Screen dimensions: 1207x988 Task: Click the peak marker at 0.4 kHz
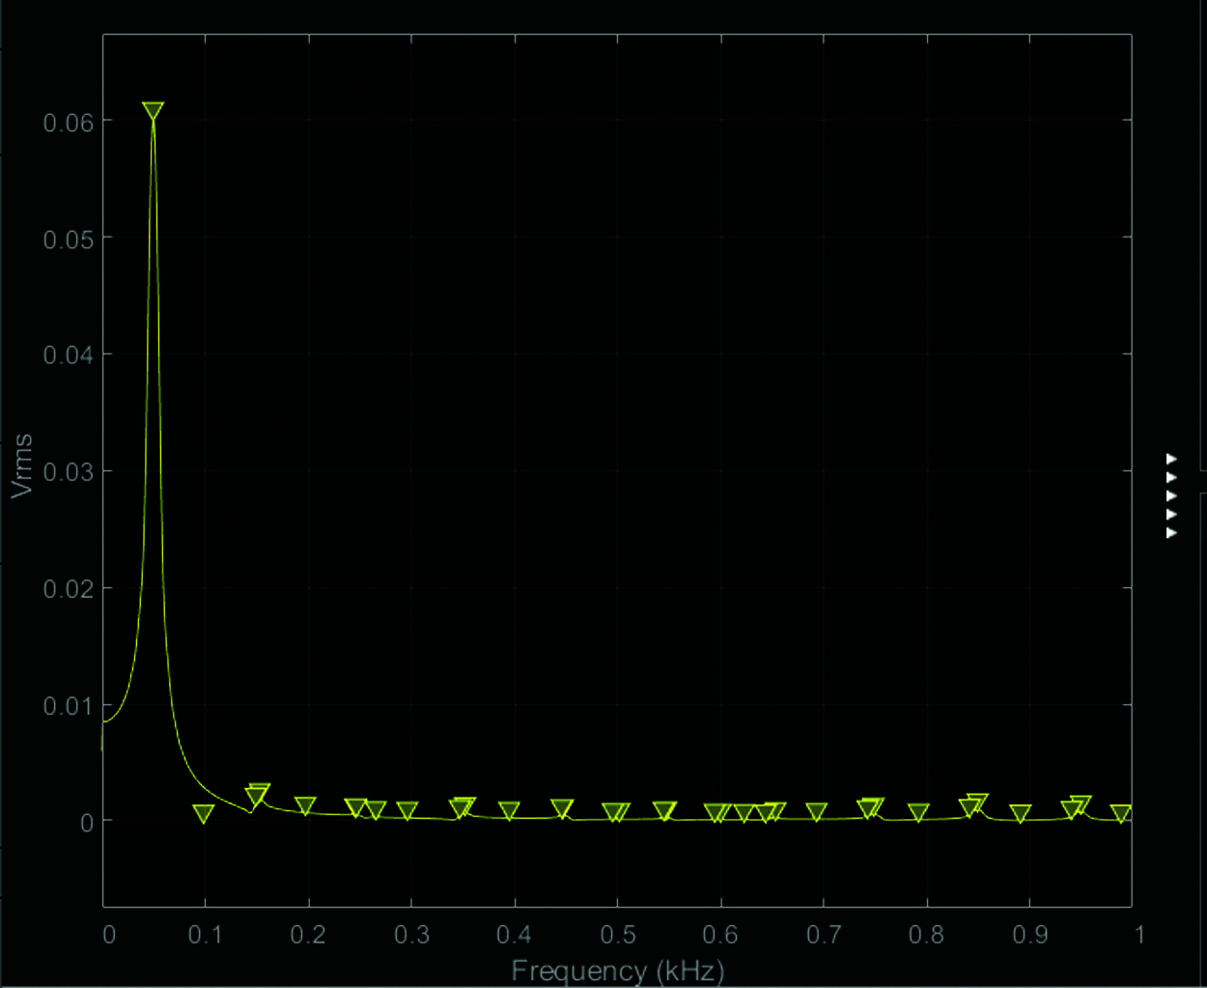point(509,811)
